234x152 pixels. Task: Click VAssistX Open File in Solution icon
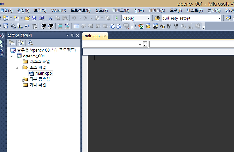(148, 26)
